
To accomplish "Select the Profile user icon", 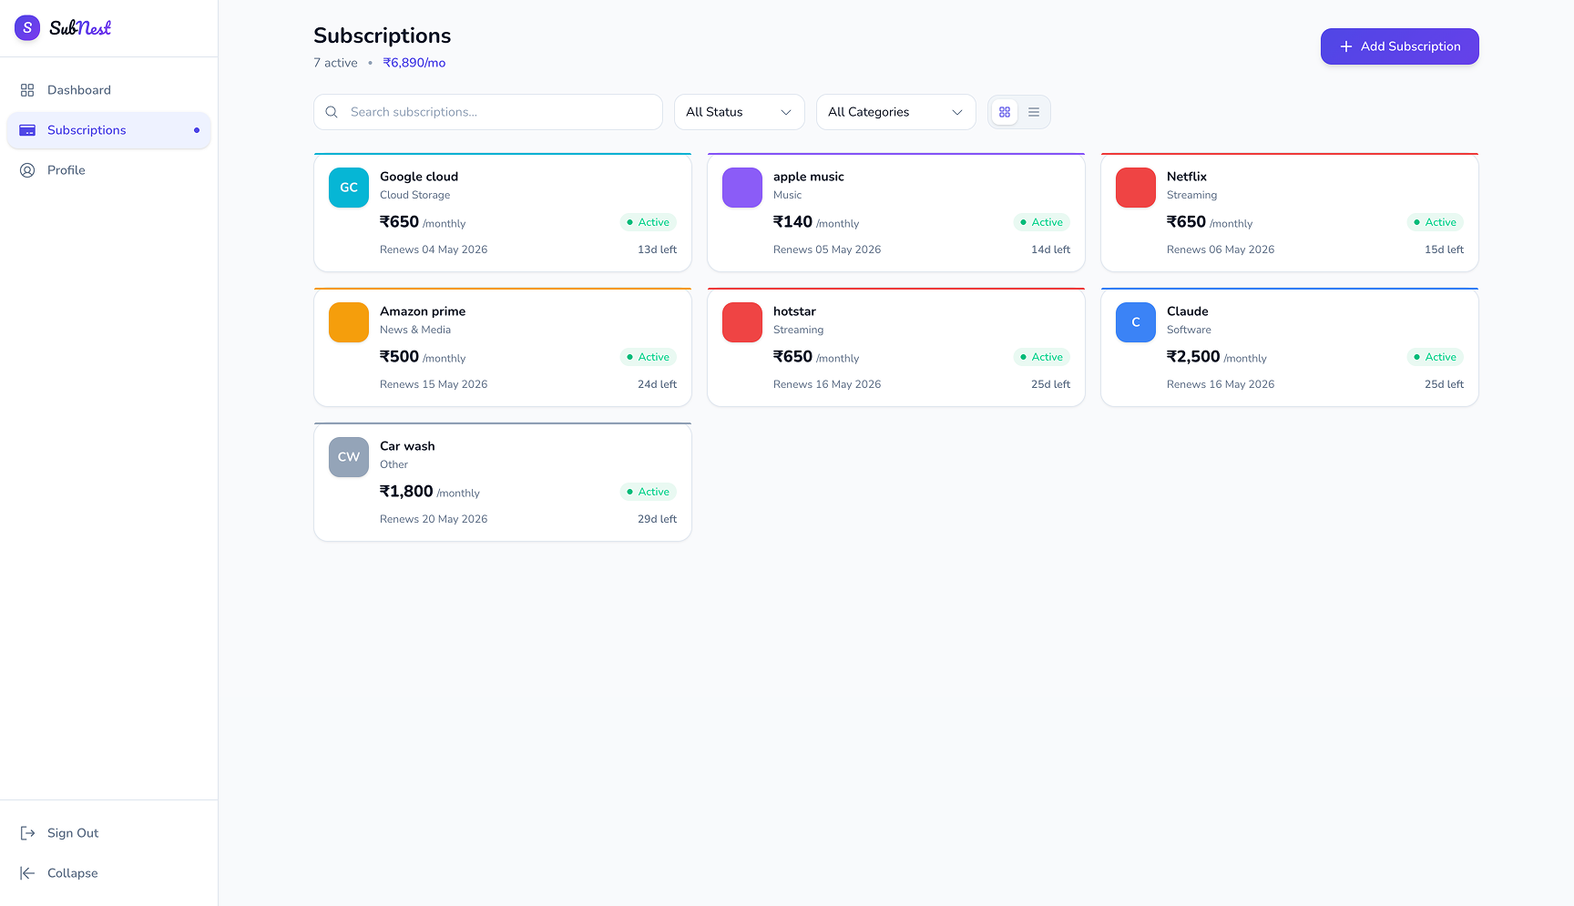I will coord(27,170).
